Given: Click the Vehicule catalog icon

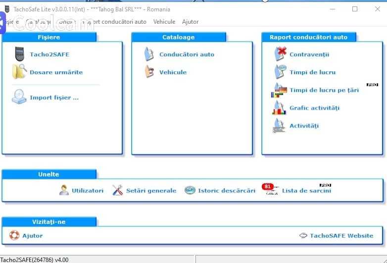Looking at the screenshot, I should 149,72.
